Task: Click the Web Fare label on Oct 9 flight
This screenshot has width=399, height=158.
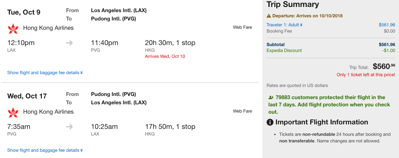Action: [x=242, y=27]
